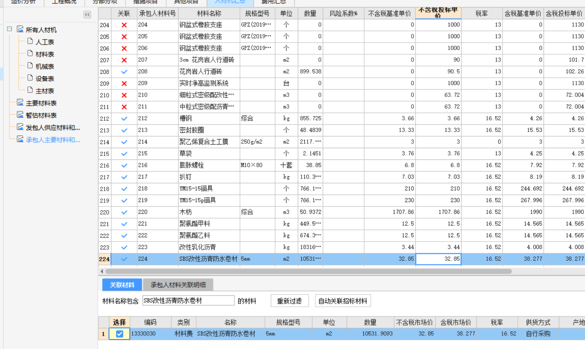Screen dimensions: 585x349
Task: Click the 聚乙烯复合土工膜 cell
Action: [209, 142]
